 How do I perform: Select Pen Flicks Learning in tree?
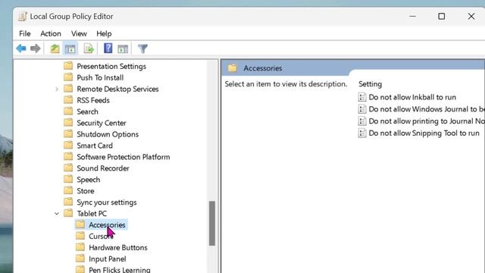[x=120, y=270]
